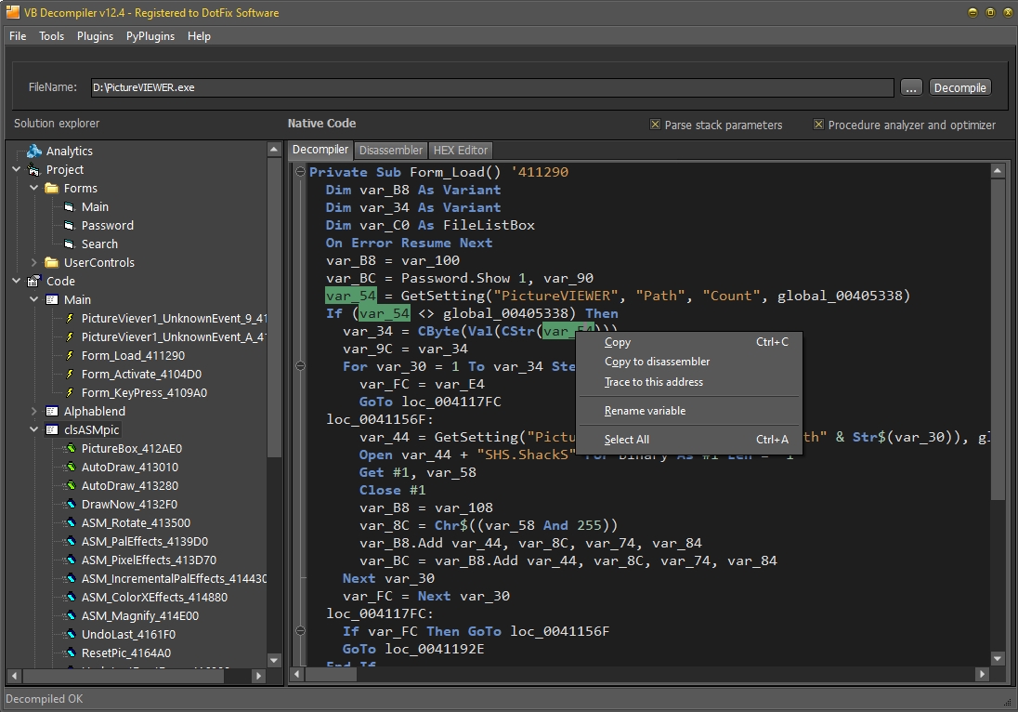Screen dimensions: 1018x712
Task: Choose Rename variable in context menu
Action: pos(689,411)
